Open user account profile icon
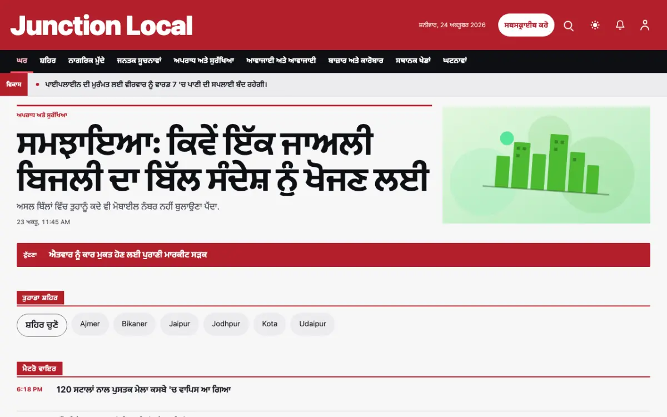 pyautogui.click(x=645, y=25)
